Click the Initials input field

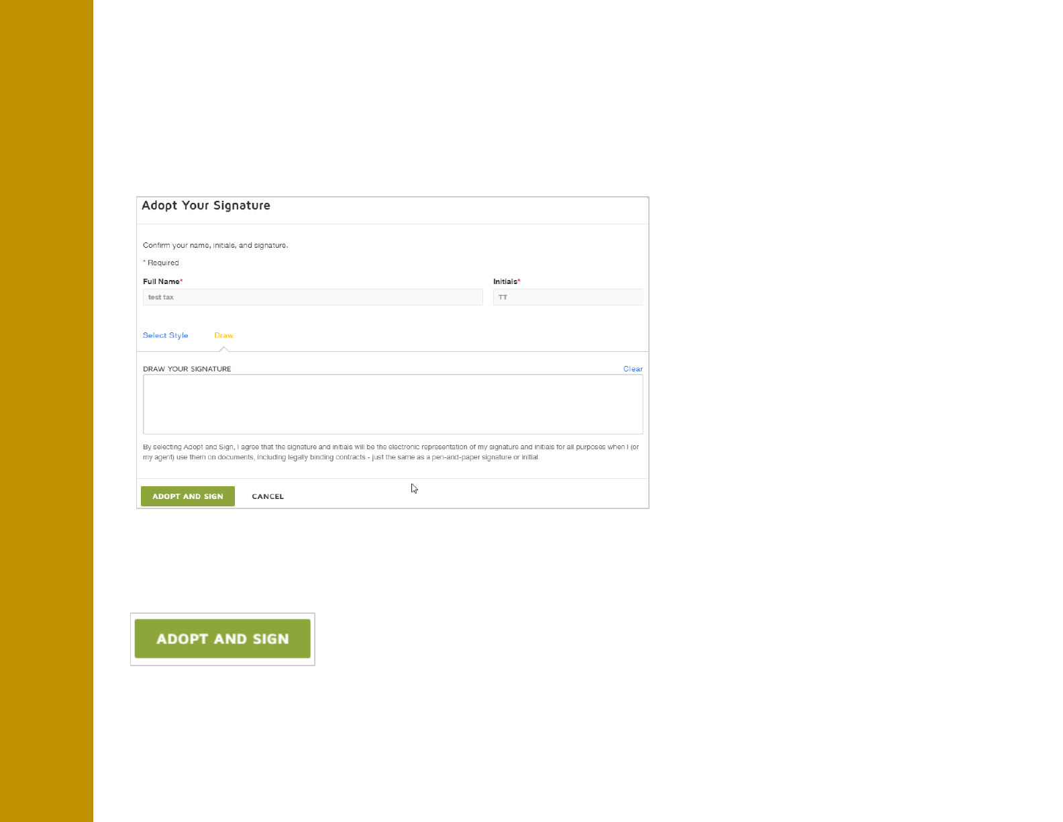tap(568, 297)
